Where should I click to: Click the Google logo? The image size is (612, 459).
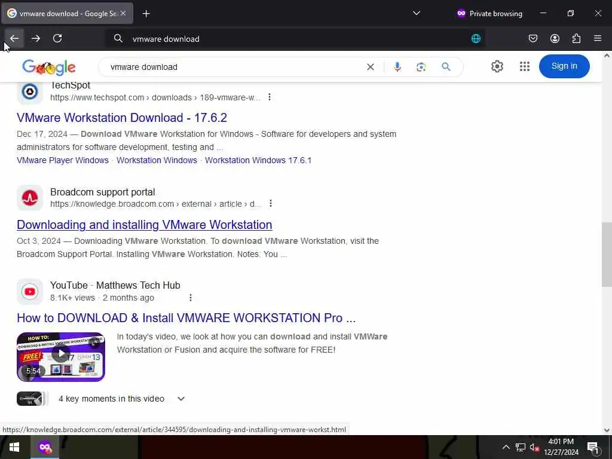coord(49,68)
